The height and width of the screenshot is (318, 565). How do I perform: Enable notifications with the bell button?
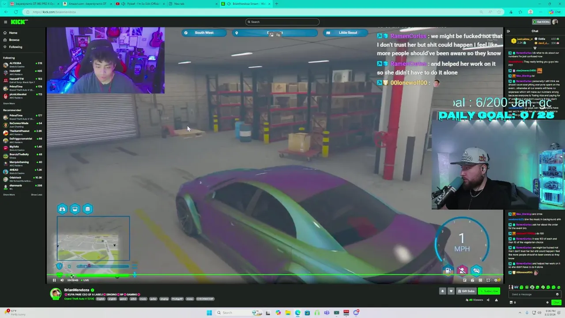442,291
